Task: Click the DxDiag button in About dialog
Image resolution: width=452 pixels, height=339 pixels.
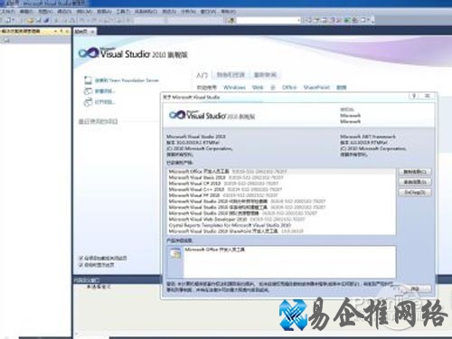Action: click(415, 193)
